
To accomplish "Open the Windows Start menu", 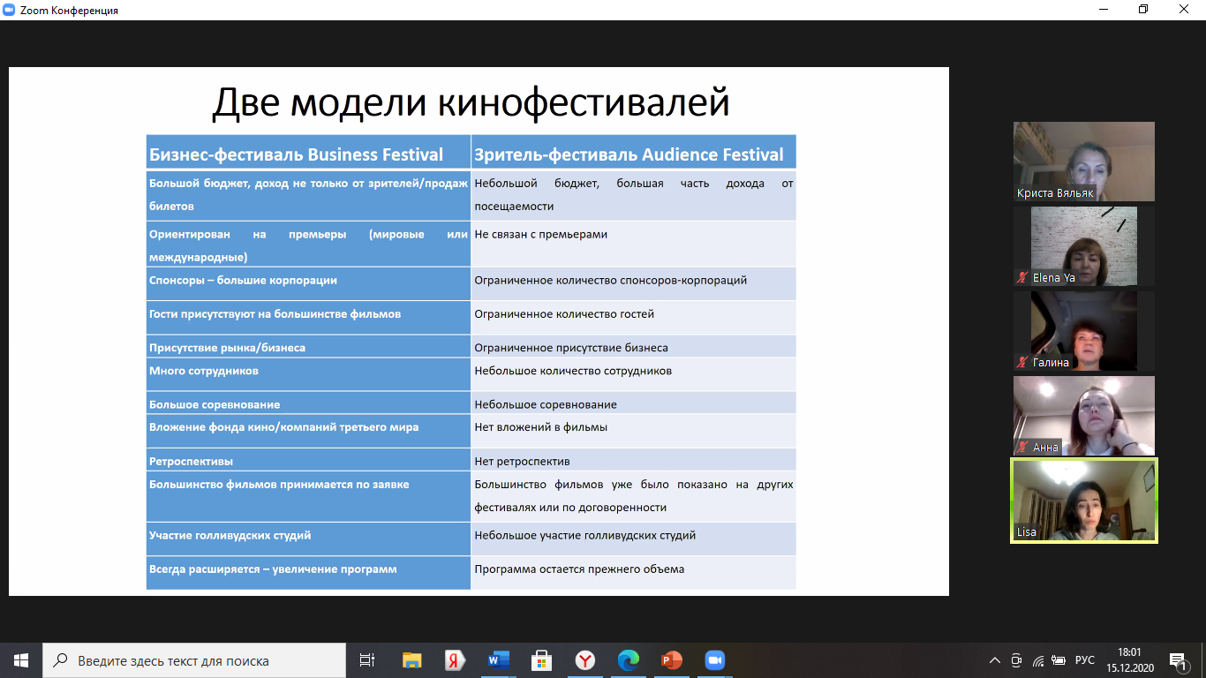I will click(x=21, y=660).
